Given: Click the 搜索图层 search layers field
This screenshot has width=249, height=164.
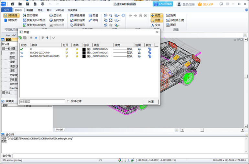Looking at the screenshot, I should point(42,101).
